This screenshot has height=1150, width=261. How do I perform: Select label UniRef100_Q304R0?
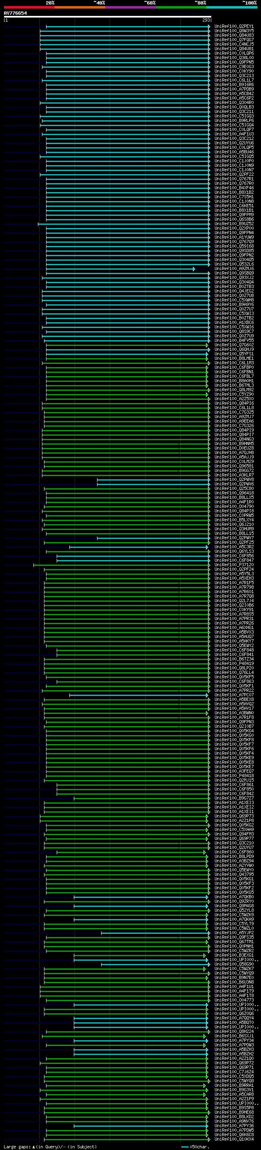coord(234,103)
